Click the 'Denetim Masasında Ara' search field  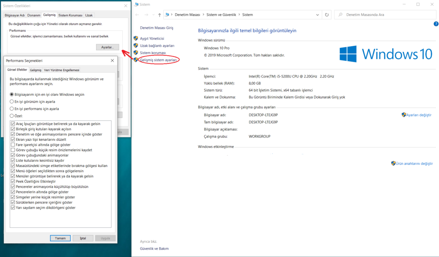click(386, 15)
